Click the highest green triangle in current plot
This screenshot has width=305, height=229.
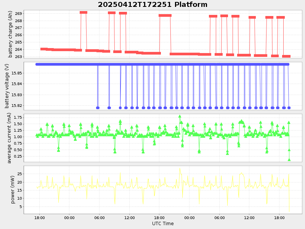[180, 116]
